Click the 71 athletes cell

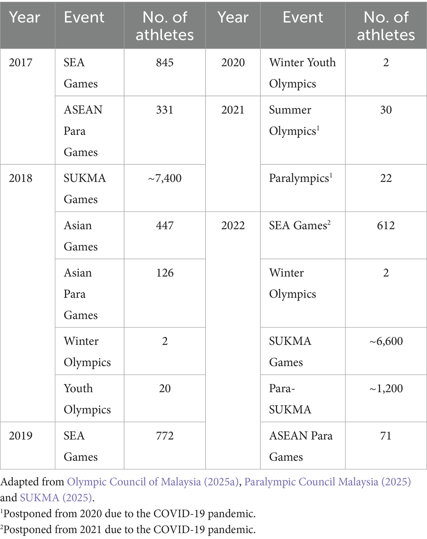[385, 436]
